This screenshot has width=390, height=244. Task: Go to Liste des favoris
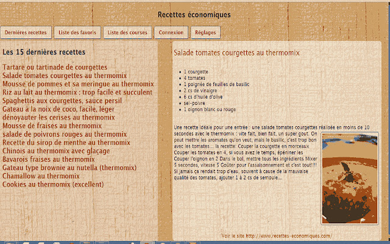tap(77, 32)
